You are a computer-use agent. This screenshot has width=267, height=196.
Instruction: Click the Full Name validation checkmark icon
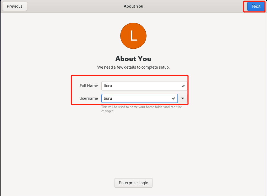(183, 86)
